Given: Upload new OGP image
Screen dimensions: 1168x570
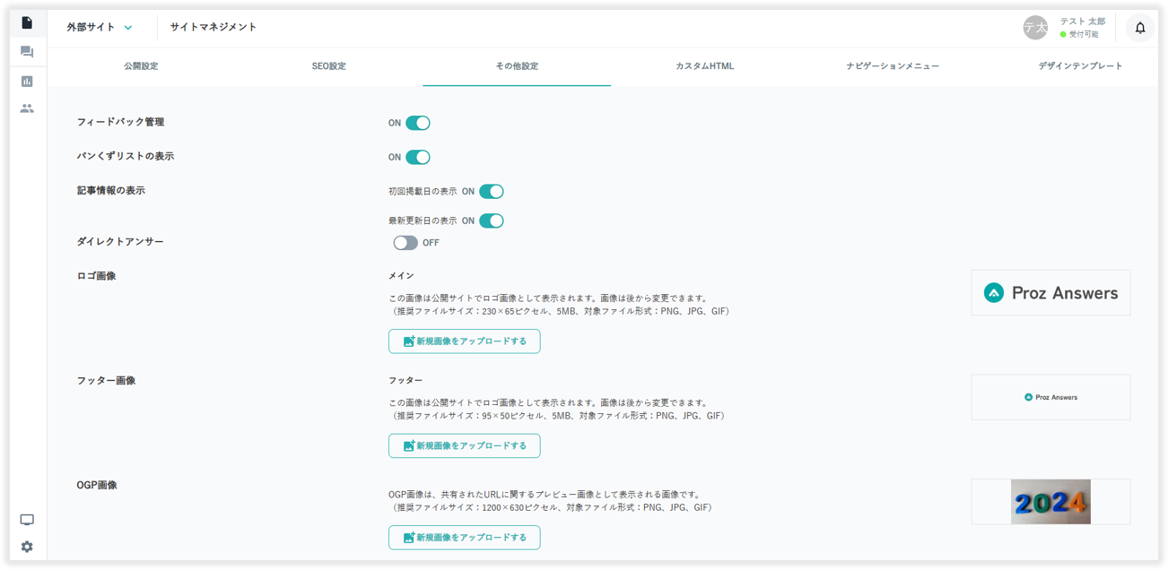Looking at the screenshot, I should (464, 538).
